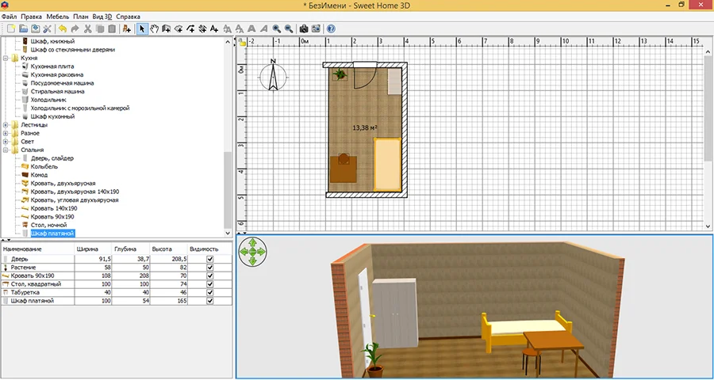Open the Вид 3D menu

point(102,17)
